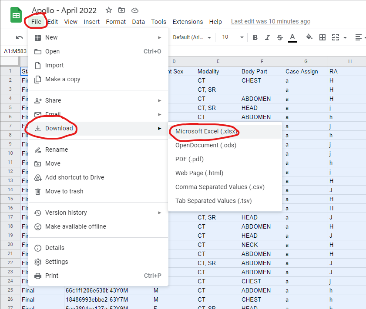Open the Data menu
The image size is (366, 309).
click(x=138, y=22)
